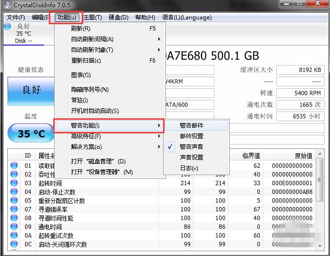
Task: Open the 硬盘(D) menu
Action: pyautogui.click(x=119, y=17)
